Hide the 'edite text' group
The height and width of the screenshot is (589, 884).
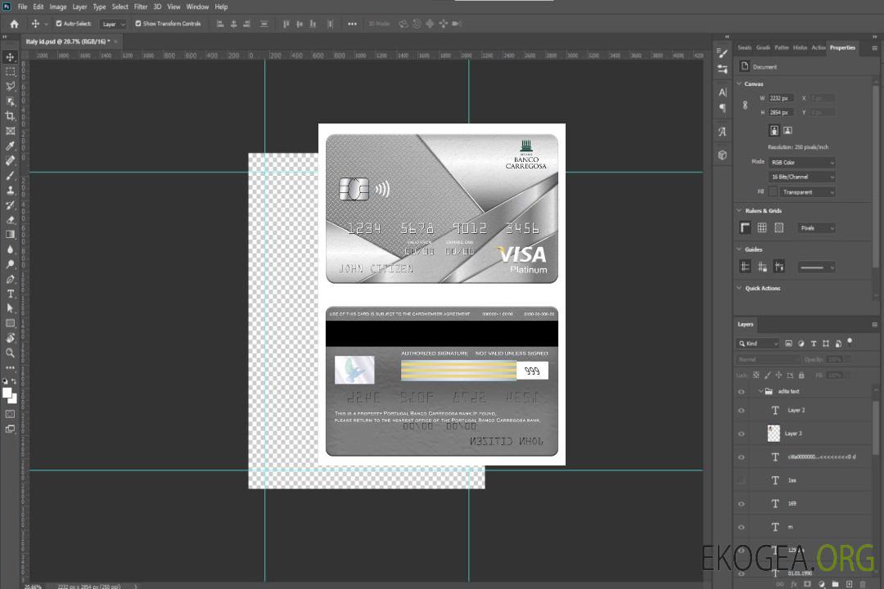[742, 392]
